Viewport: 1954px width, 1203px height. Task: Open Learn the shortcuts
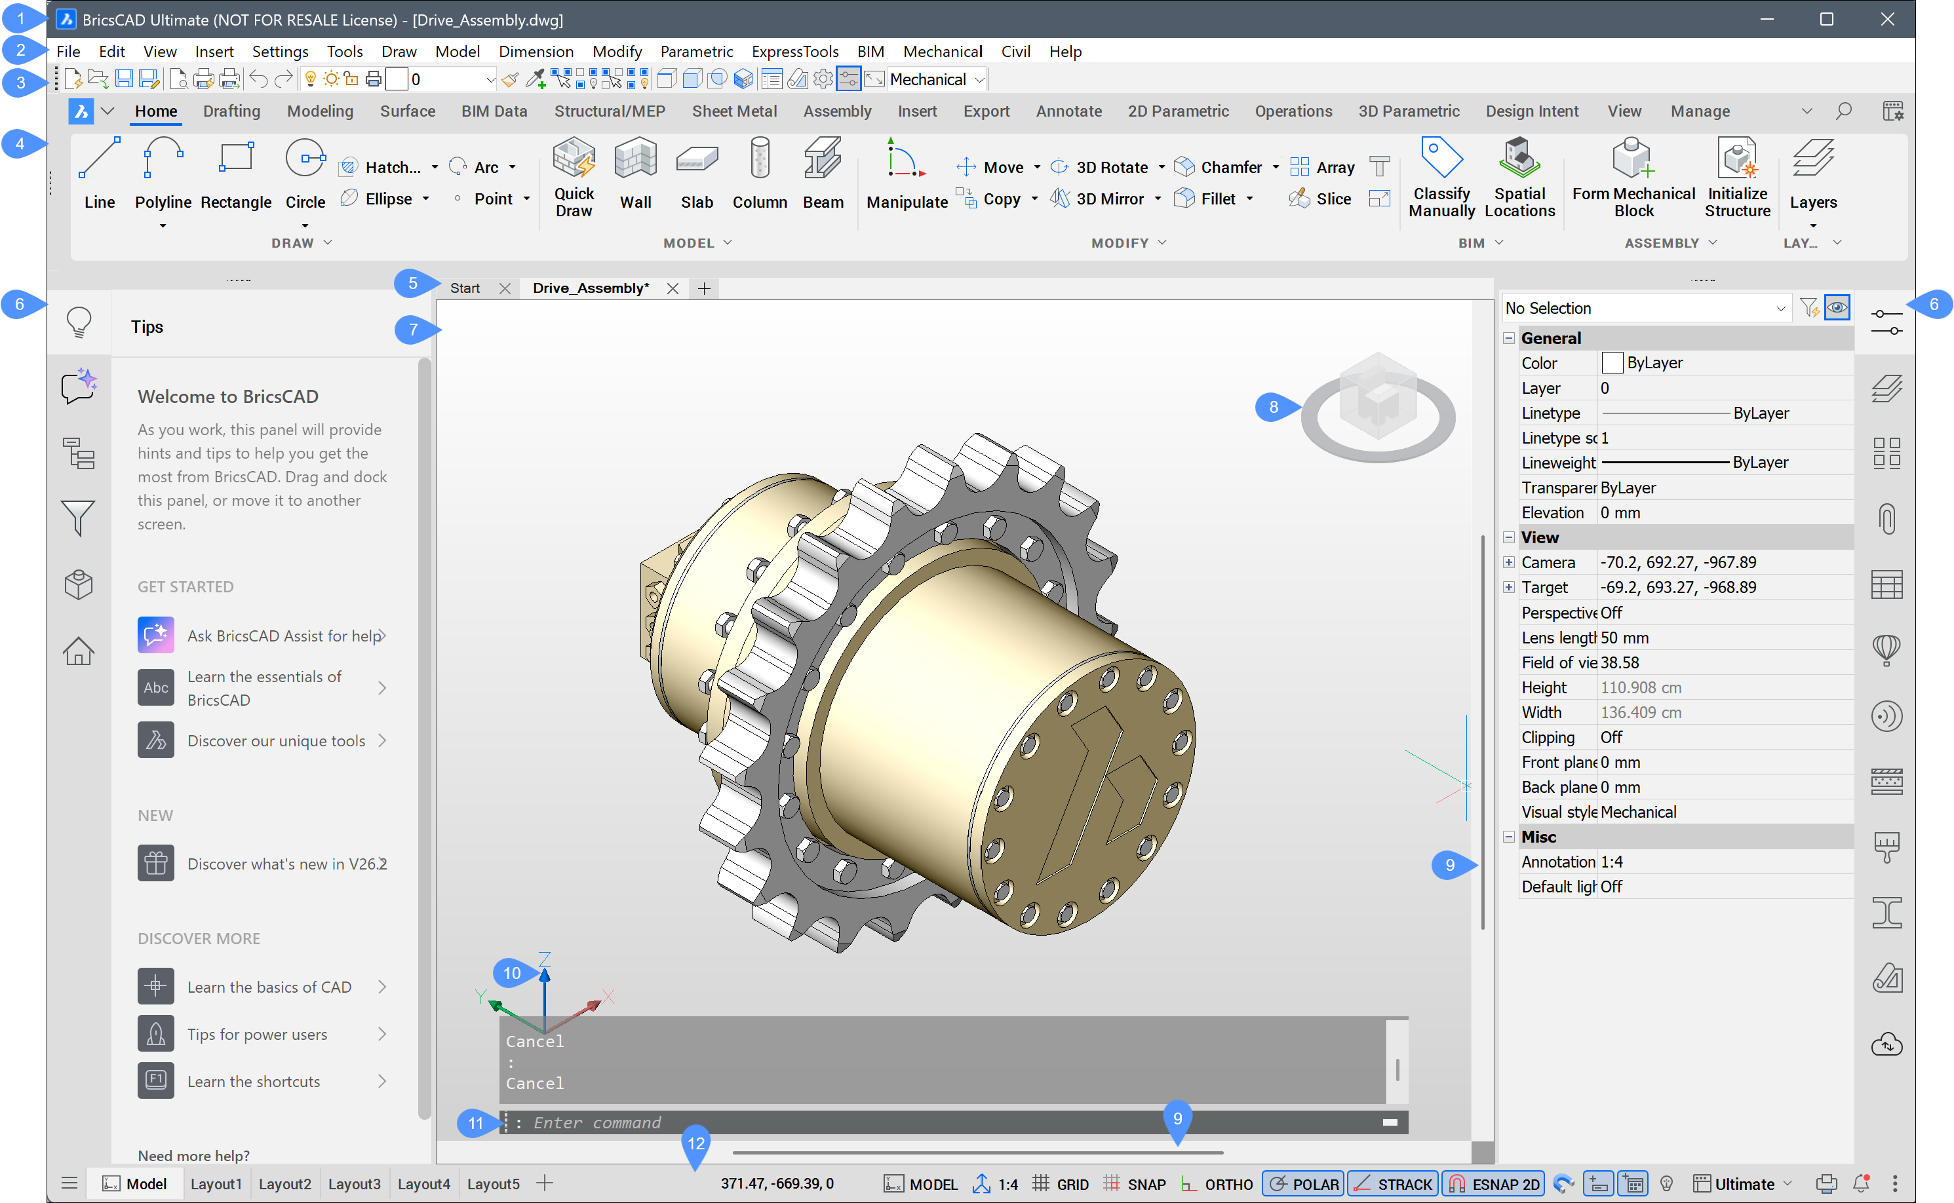click(263, 1082)
